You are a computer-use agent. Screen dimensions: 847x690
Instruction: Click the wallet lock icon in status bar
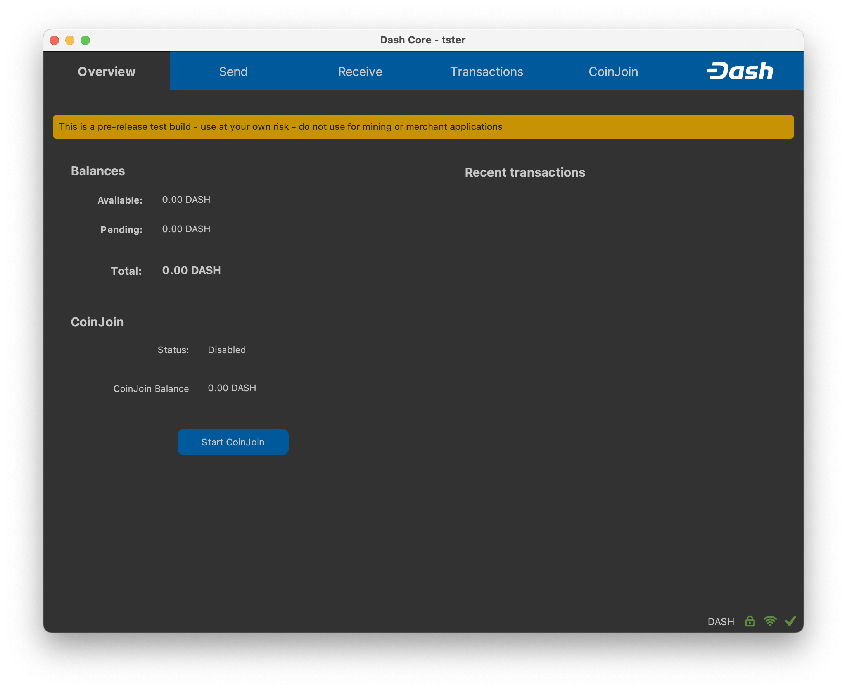tap(750, 621)
